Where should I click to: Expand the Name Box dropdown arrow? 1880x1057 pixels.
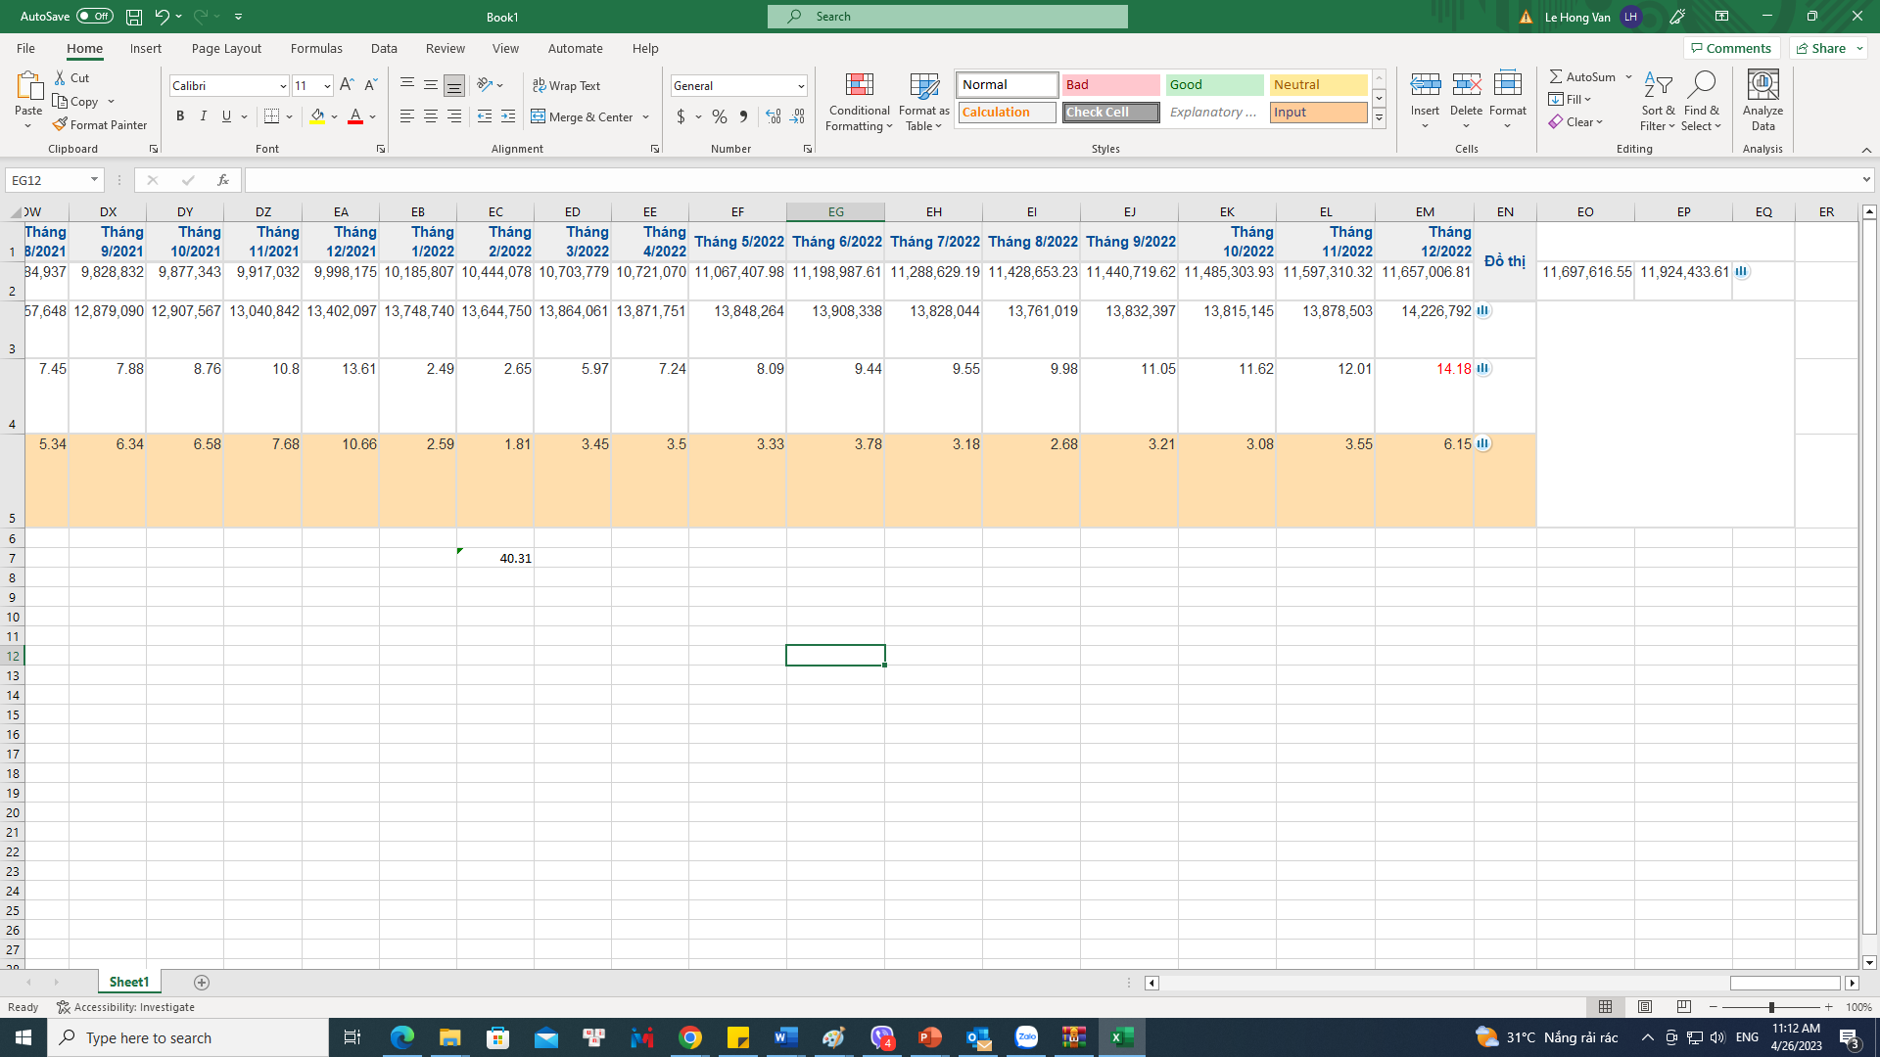tap(94, 180)
